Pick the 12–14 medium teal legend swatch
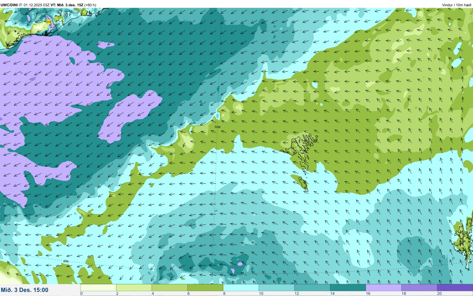The height and width of the screenshot is (296, 473). click(312, 288)
